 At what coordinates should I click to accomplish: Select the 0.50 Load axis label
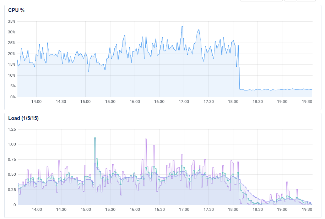click(x=12, y=174)
